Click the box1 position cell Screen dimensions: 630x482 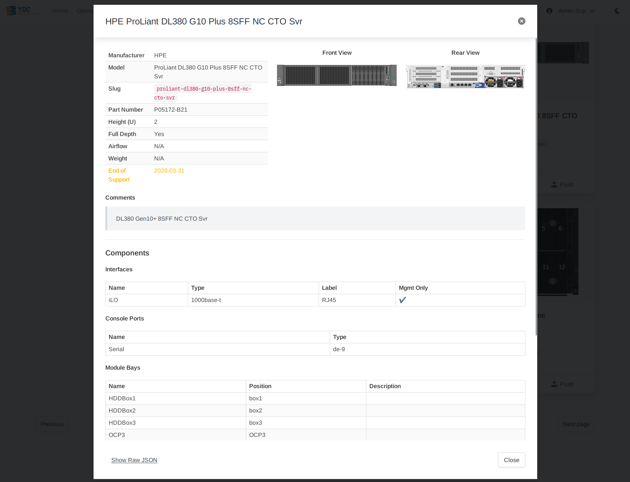(x=306, y=398)
